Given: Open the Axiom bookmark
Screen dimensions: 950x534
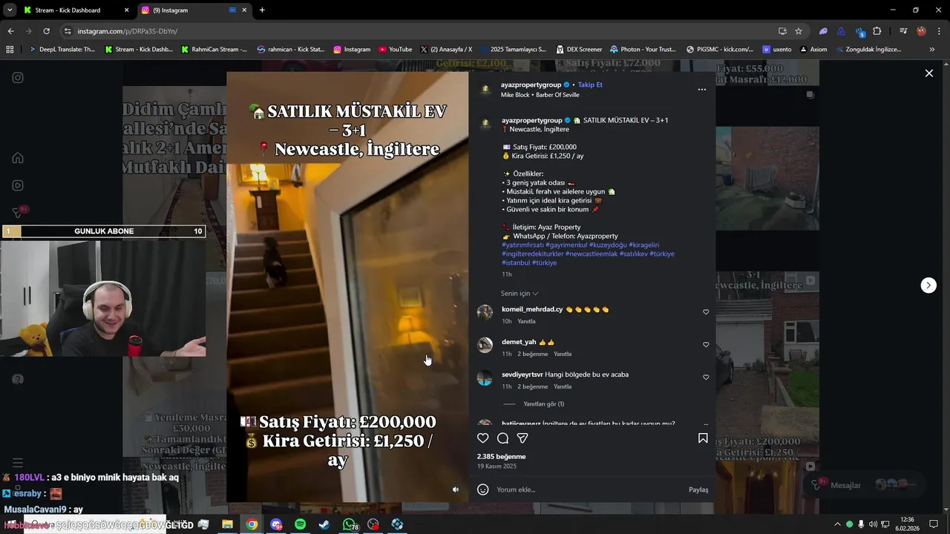Looking at the screenshot, I should coord(813,50).
